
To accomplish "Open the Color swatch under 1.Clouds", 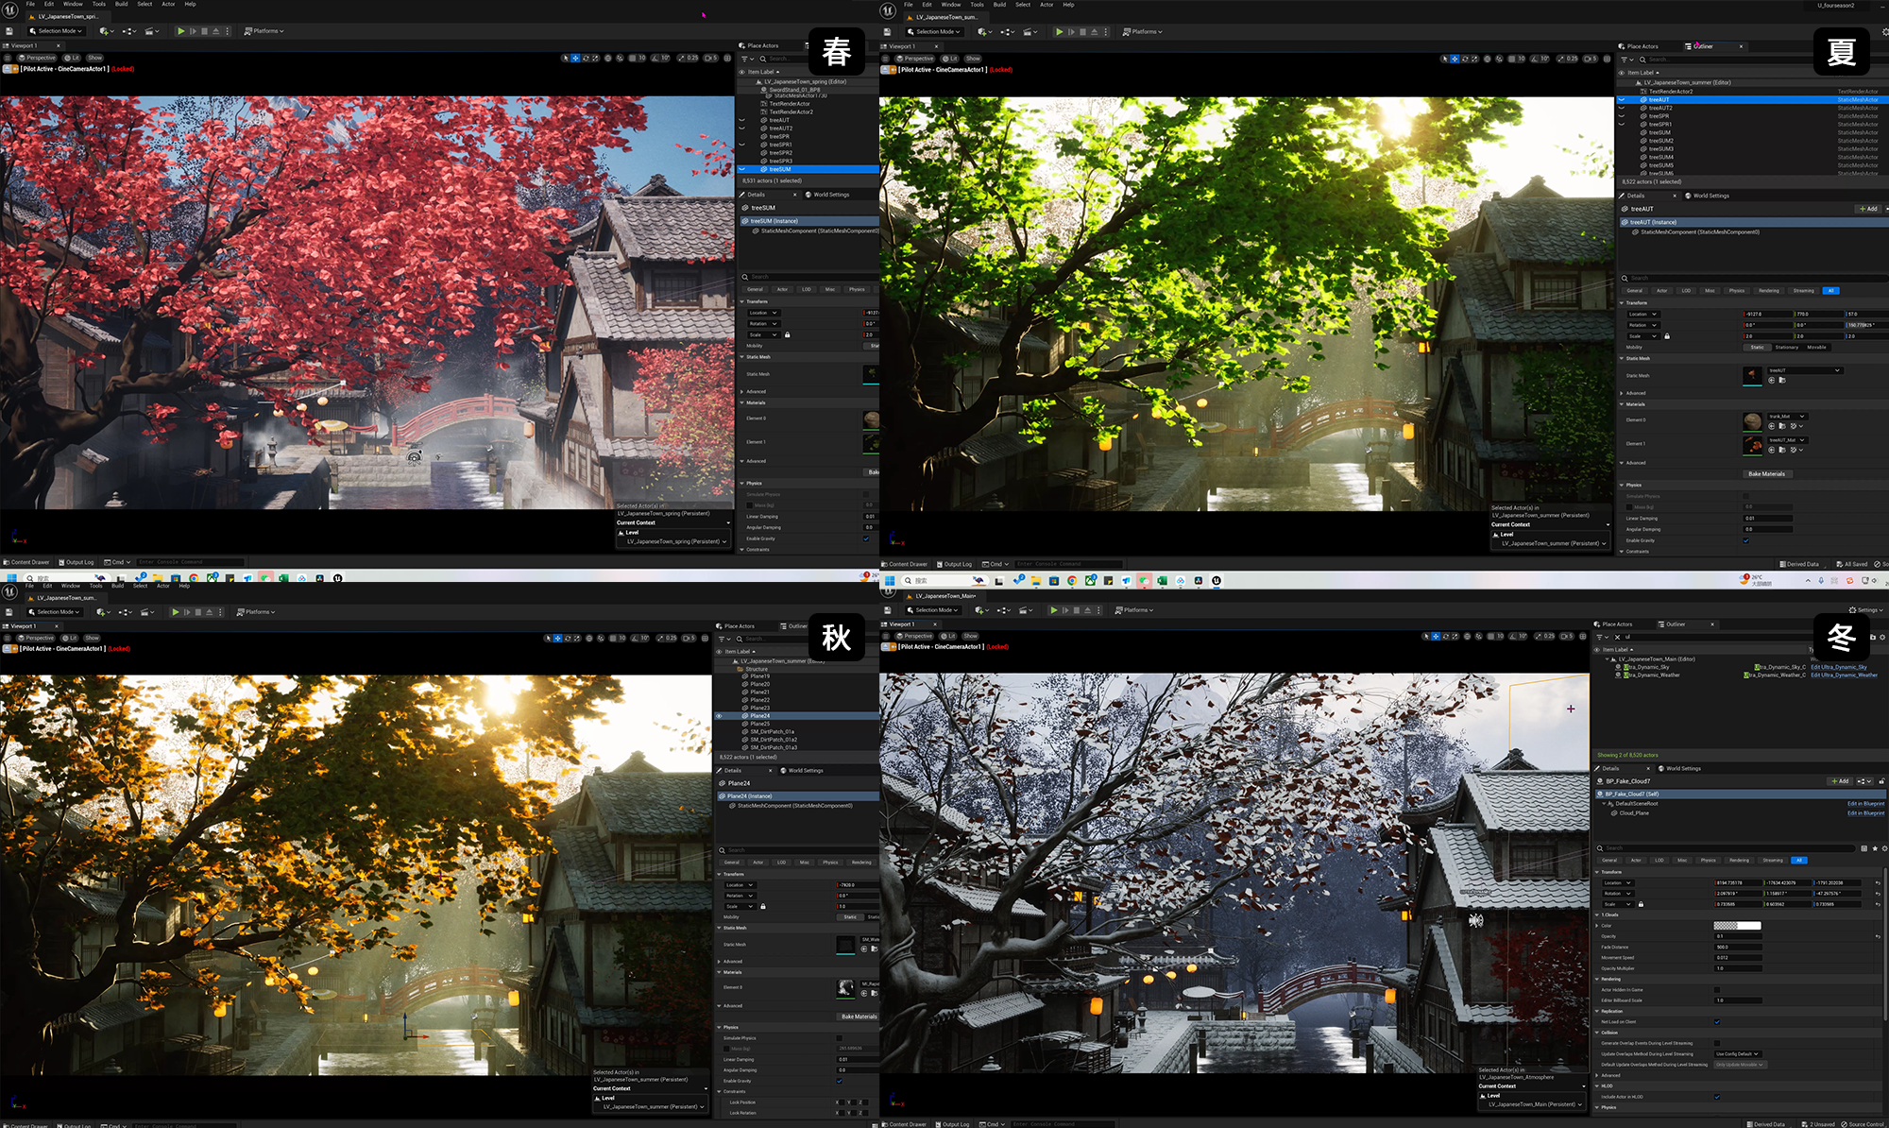I will (x=1737, y=926).
